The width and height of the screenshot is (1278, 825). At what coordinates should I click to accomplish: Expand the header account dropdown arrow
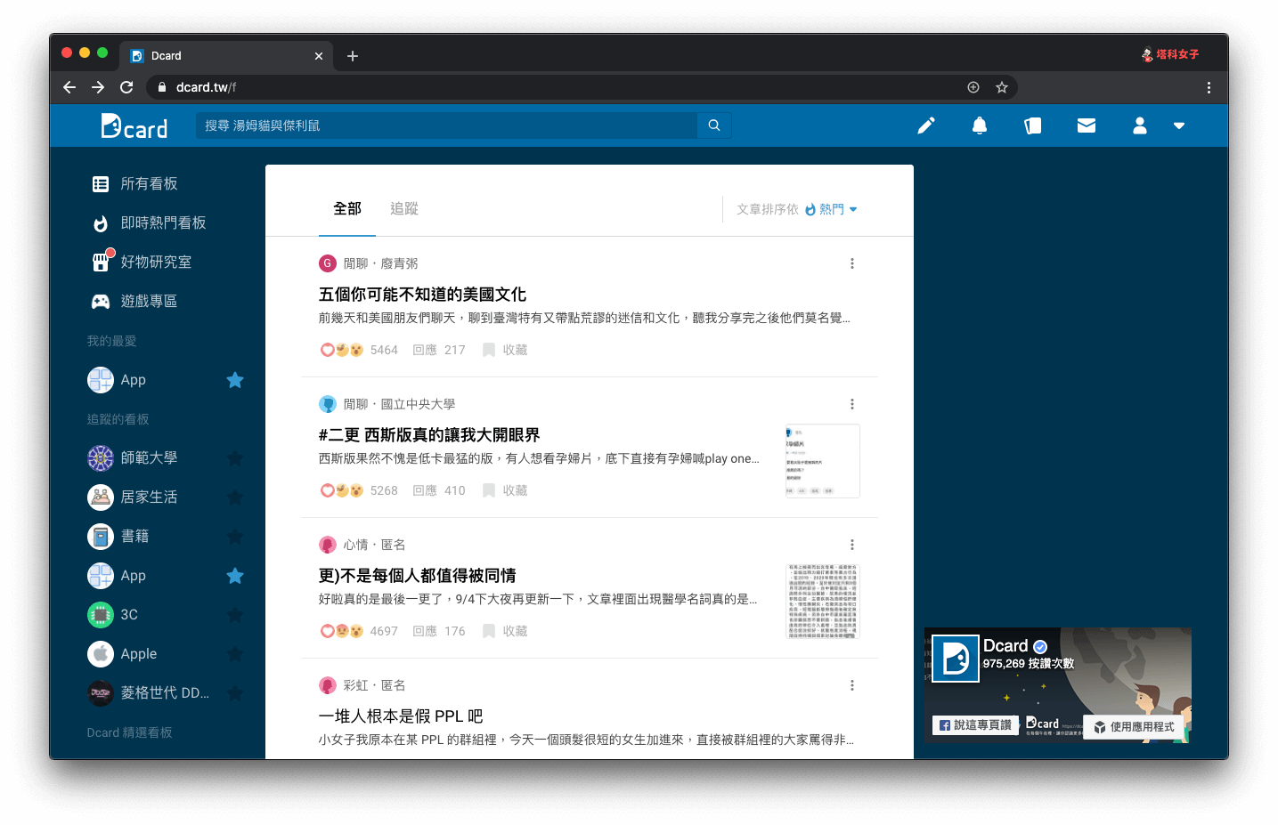pos(1179,125)
